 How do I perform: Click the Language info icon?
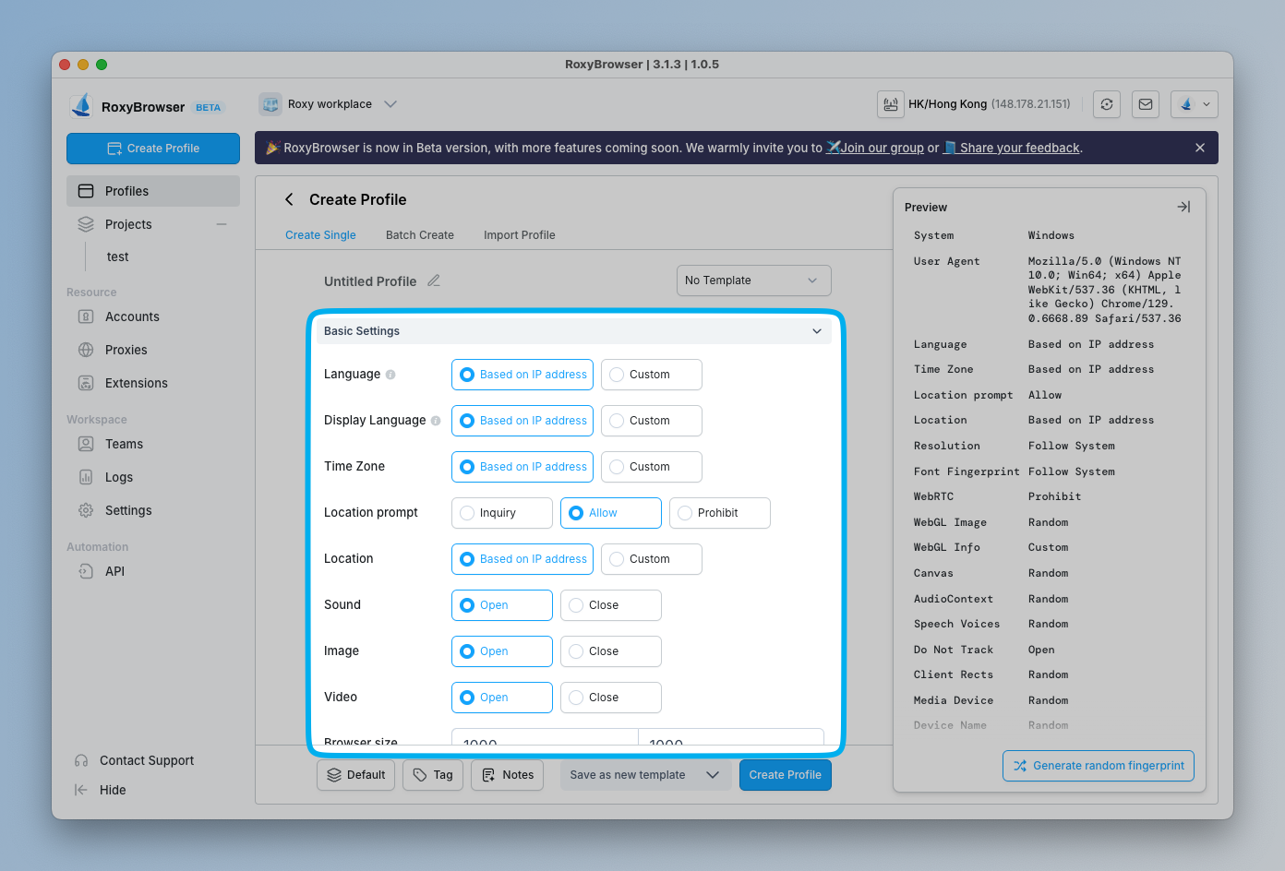coord(390,375)
